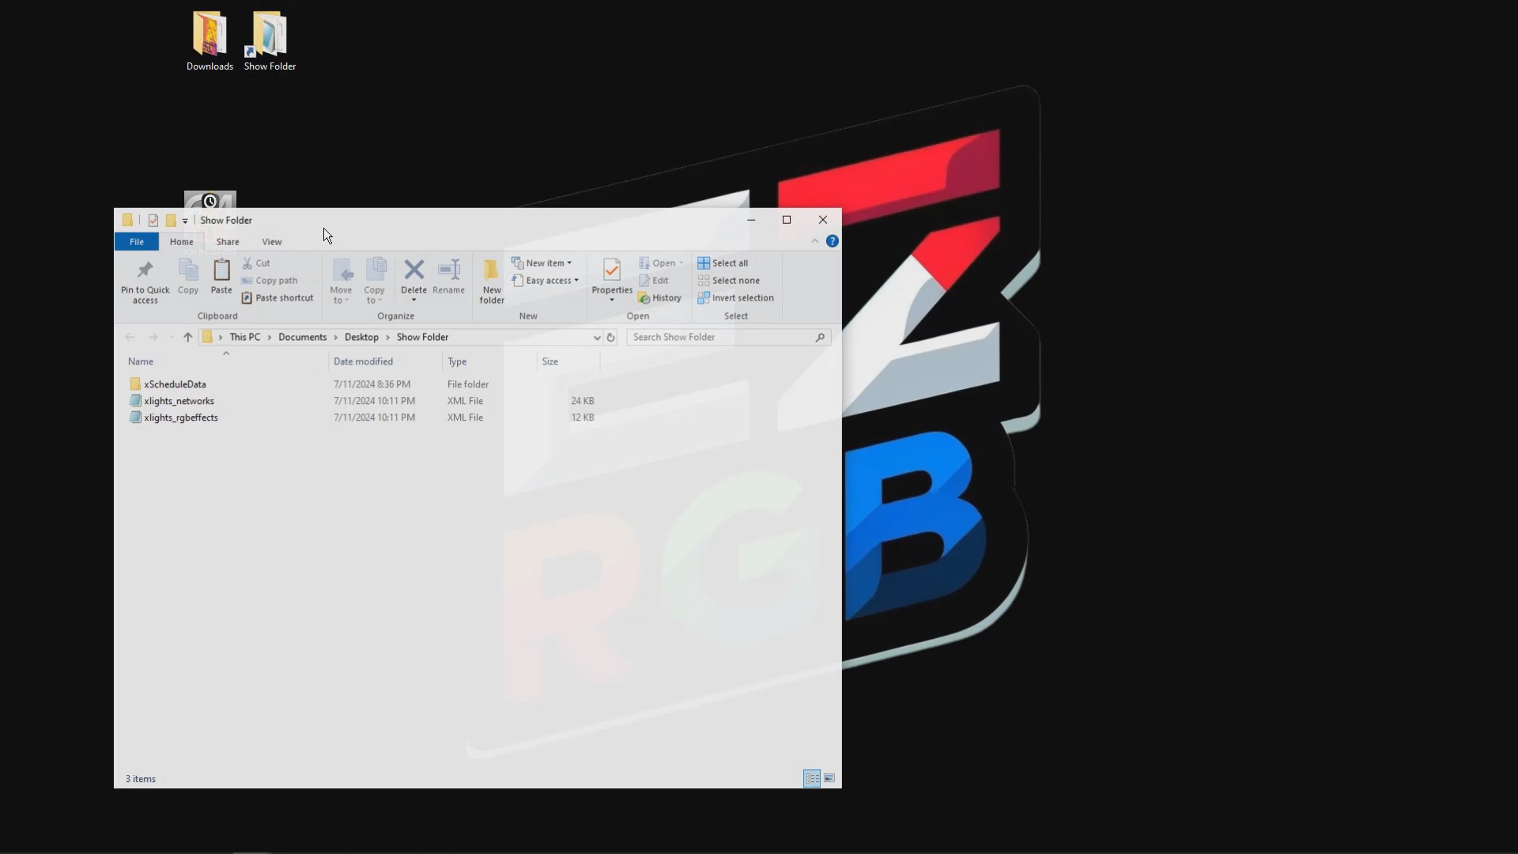Open the File menu tab
This screenshot has height=854, width=1518.
tap(137, 242)
